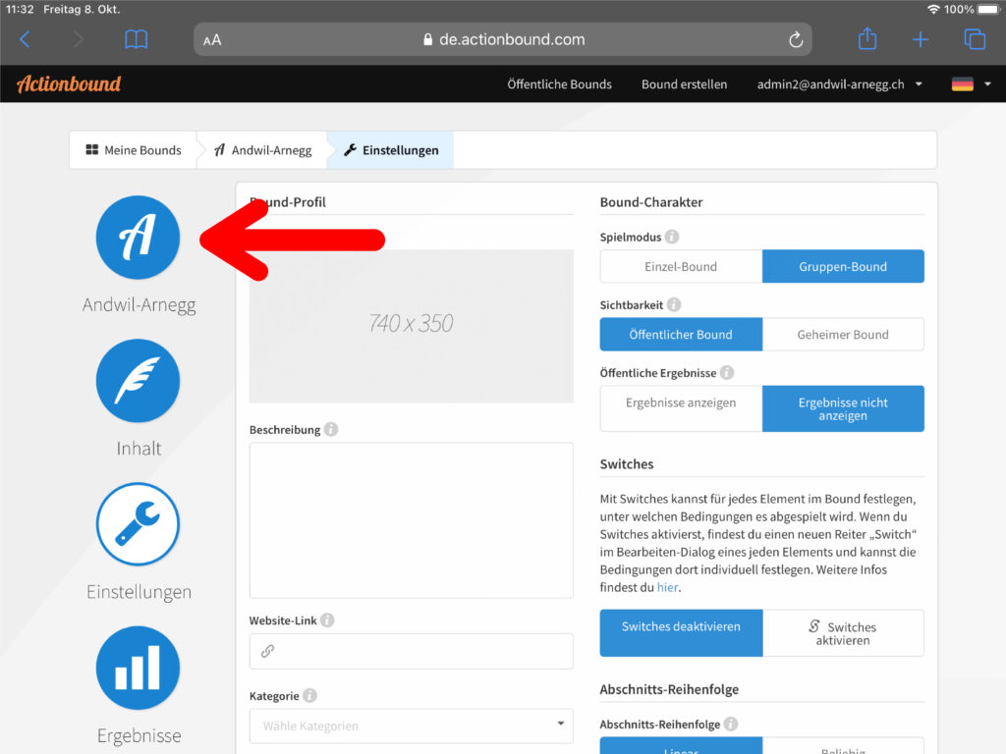
Task: Click the Einstellungen wrench sidebar icon
Action: pos(138,524)
